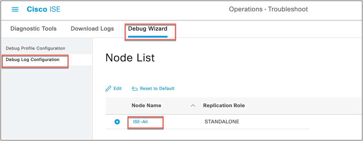Click the Reset to Default arrow icon

[135, 89]
